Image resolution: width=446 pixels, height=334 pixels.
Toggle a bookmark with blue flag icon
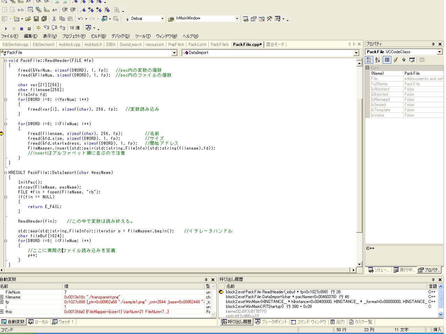[x=83, y=10]
